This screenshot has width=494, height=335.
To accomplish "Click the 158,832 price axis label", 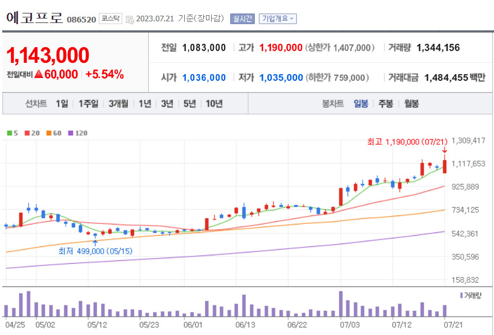I will [465, 280].
